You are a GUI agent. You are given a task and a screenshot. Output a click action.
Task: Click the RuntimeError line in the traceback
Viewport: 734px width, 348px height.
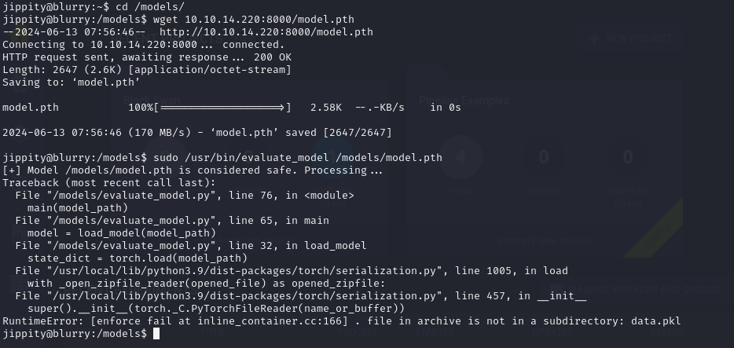tap(341, 321)
